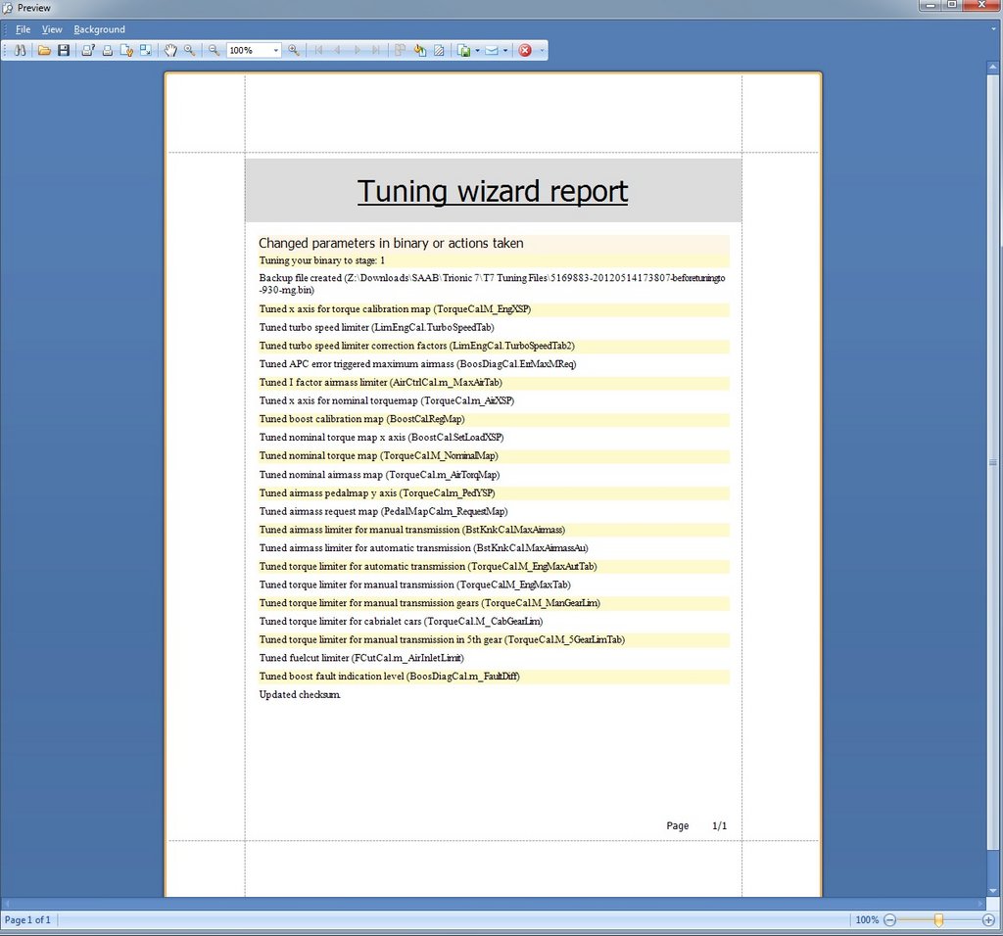This screenshot has width=1003, height=936.
Task: Click the page background Color icon
Action: (419, 50)
